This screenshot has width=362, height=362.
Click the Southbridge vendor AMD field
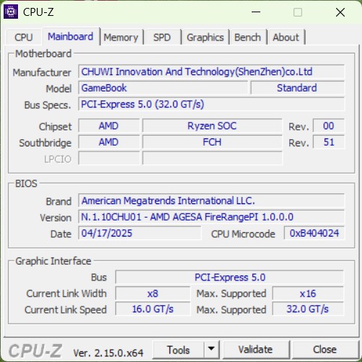coord(109,142)
